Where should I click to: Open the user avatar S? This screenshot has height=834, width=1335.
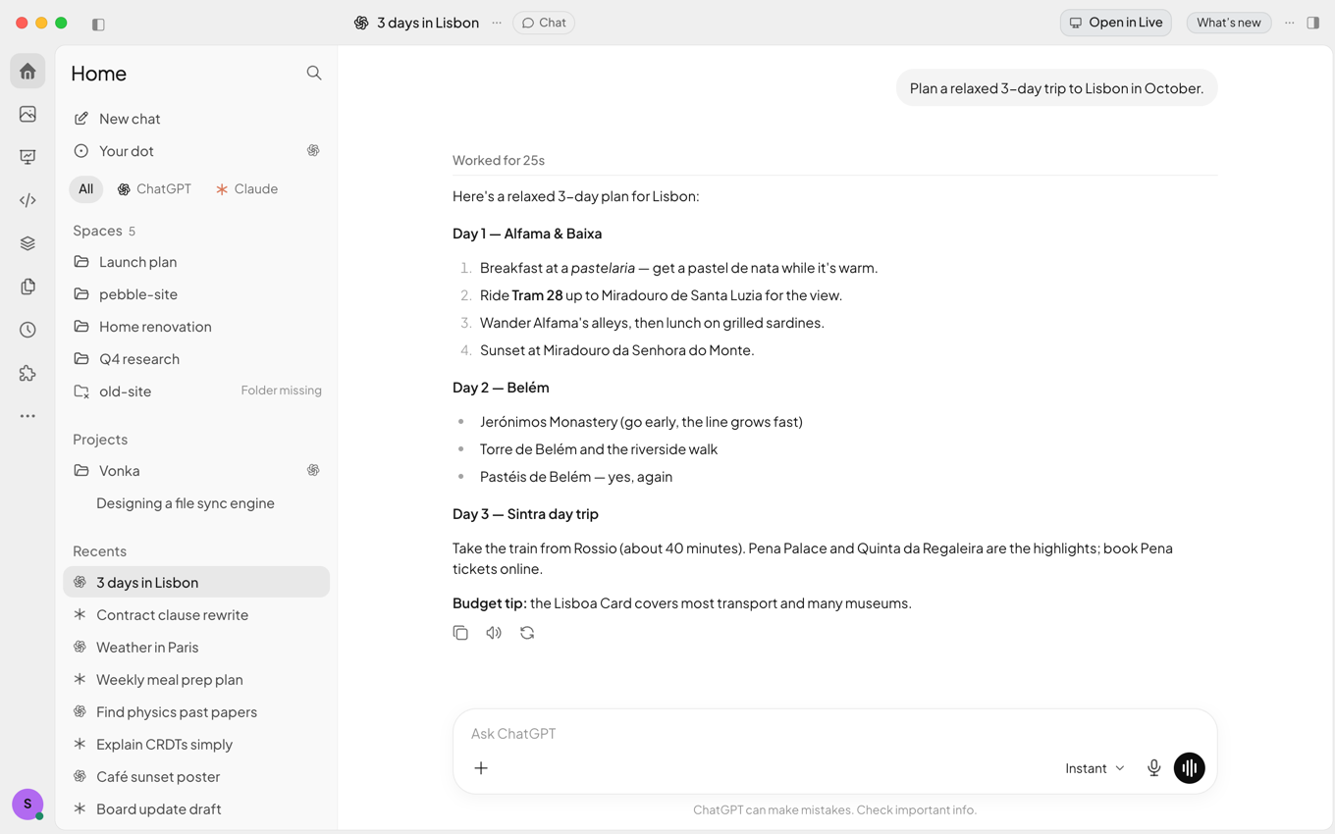[x=27, y=804]
